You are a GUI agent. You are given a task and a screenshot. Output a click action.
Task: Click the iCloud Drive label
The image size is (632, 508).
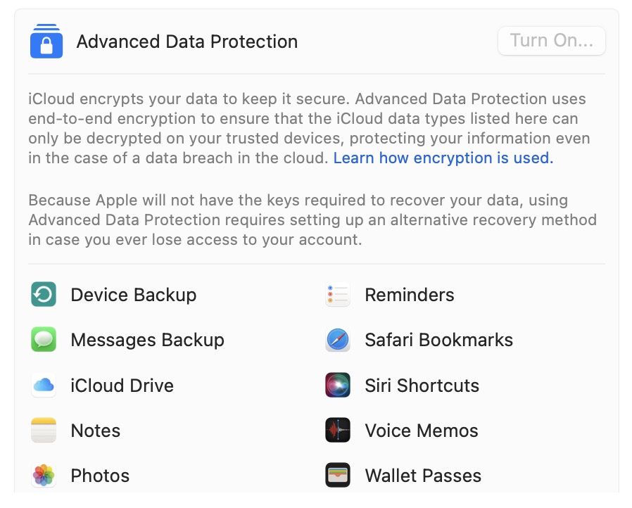pos(122,386)
